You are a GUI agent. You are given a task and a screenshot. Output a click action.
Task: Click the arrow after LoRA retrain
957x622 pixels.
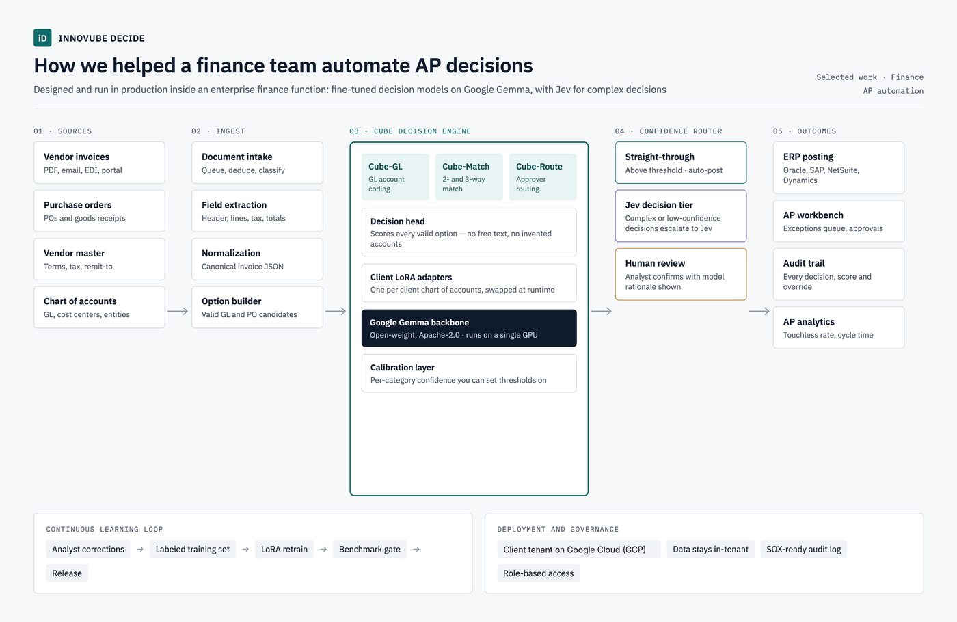(323, 549)
